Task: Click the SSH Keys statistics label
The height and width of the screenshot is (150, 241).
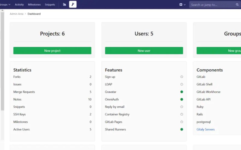Action: coord(20,114)
